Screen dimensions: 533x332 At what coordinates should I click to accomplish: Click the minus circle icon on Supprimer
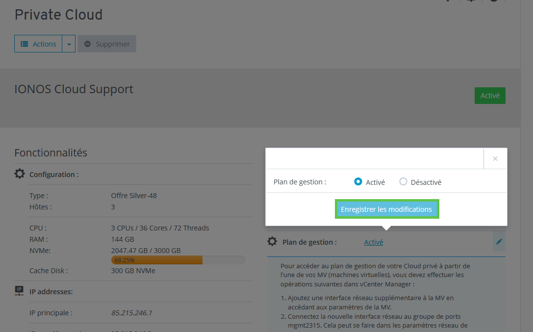(x=87, y=44)
